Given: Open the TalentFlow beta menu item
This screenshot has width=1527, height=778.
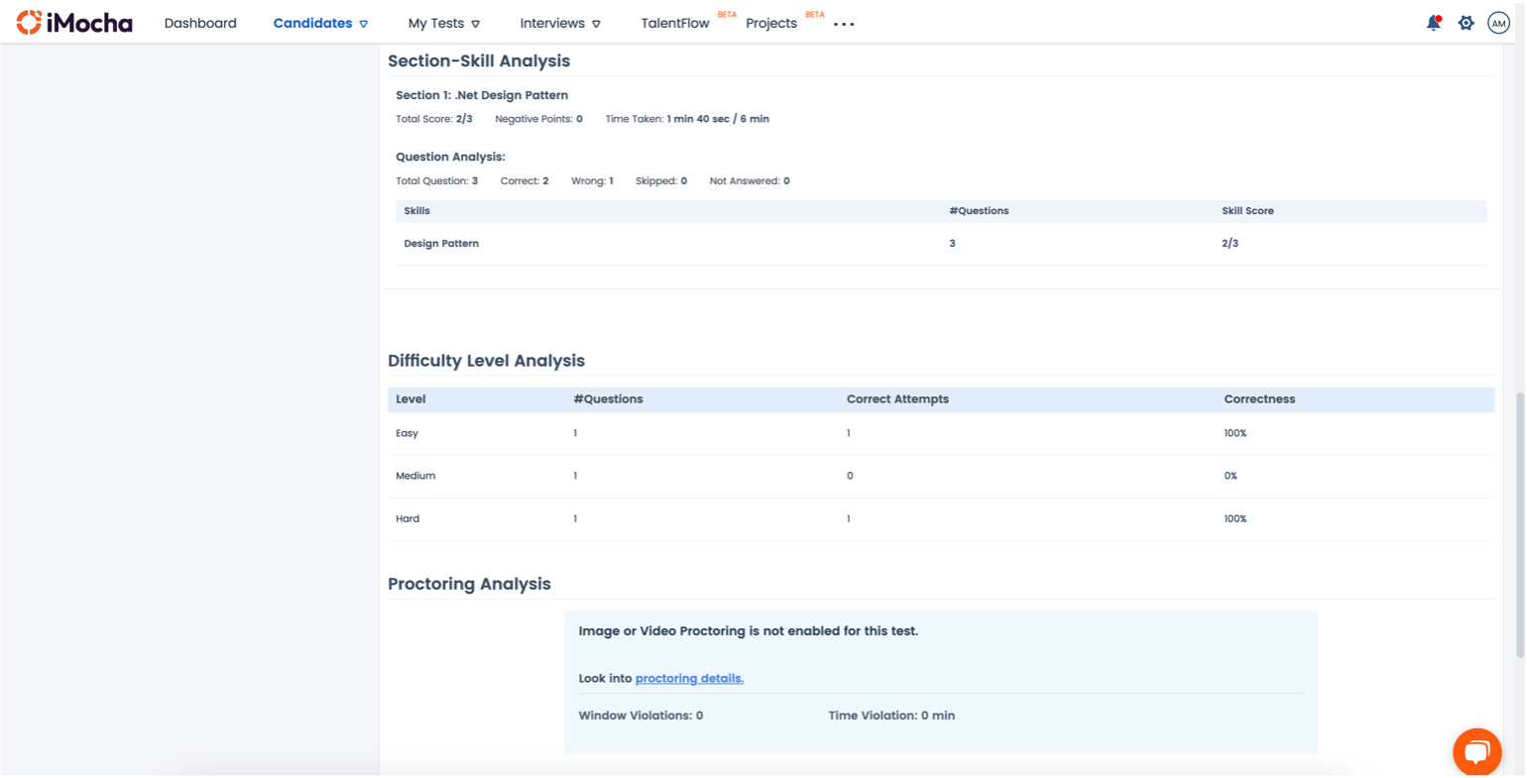Looking at the screenshot, I should click(675, 23).
